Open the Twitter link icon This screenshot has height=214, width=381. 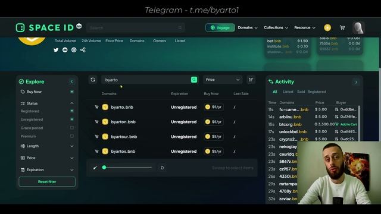click(x=56, y=50)
